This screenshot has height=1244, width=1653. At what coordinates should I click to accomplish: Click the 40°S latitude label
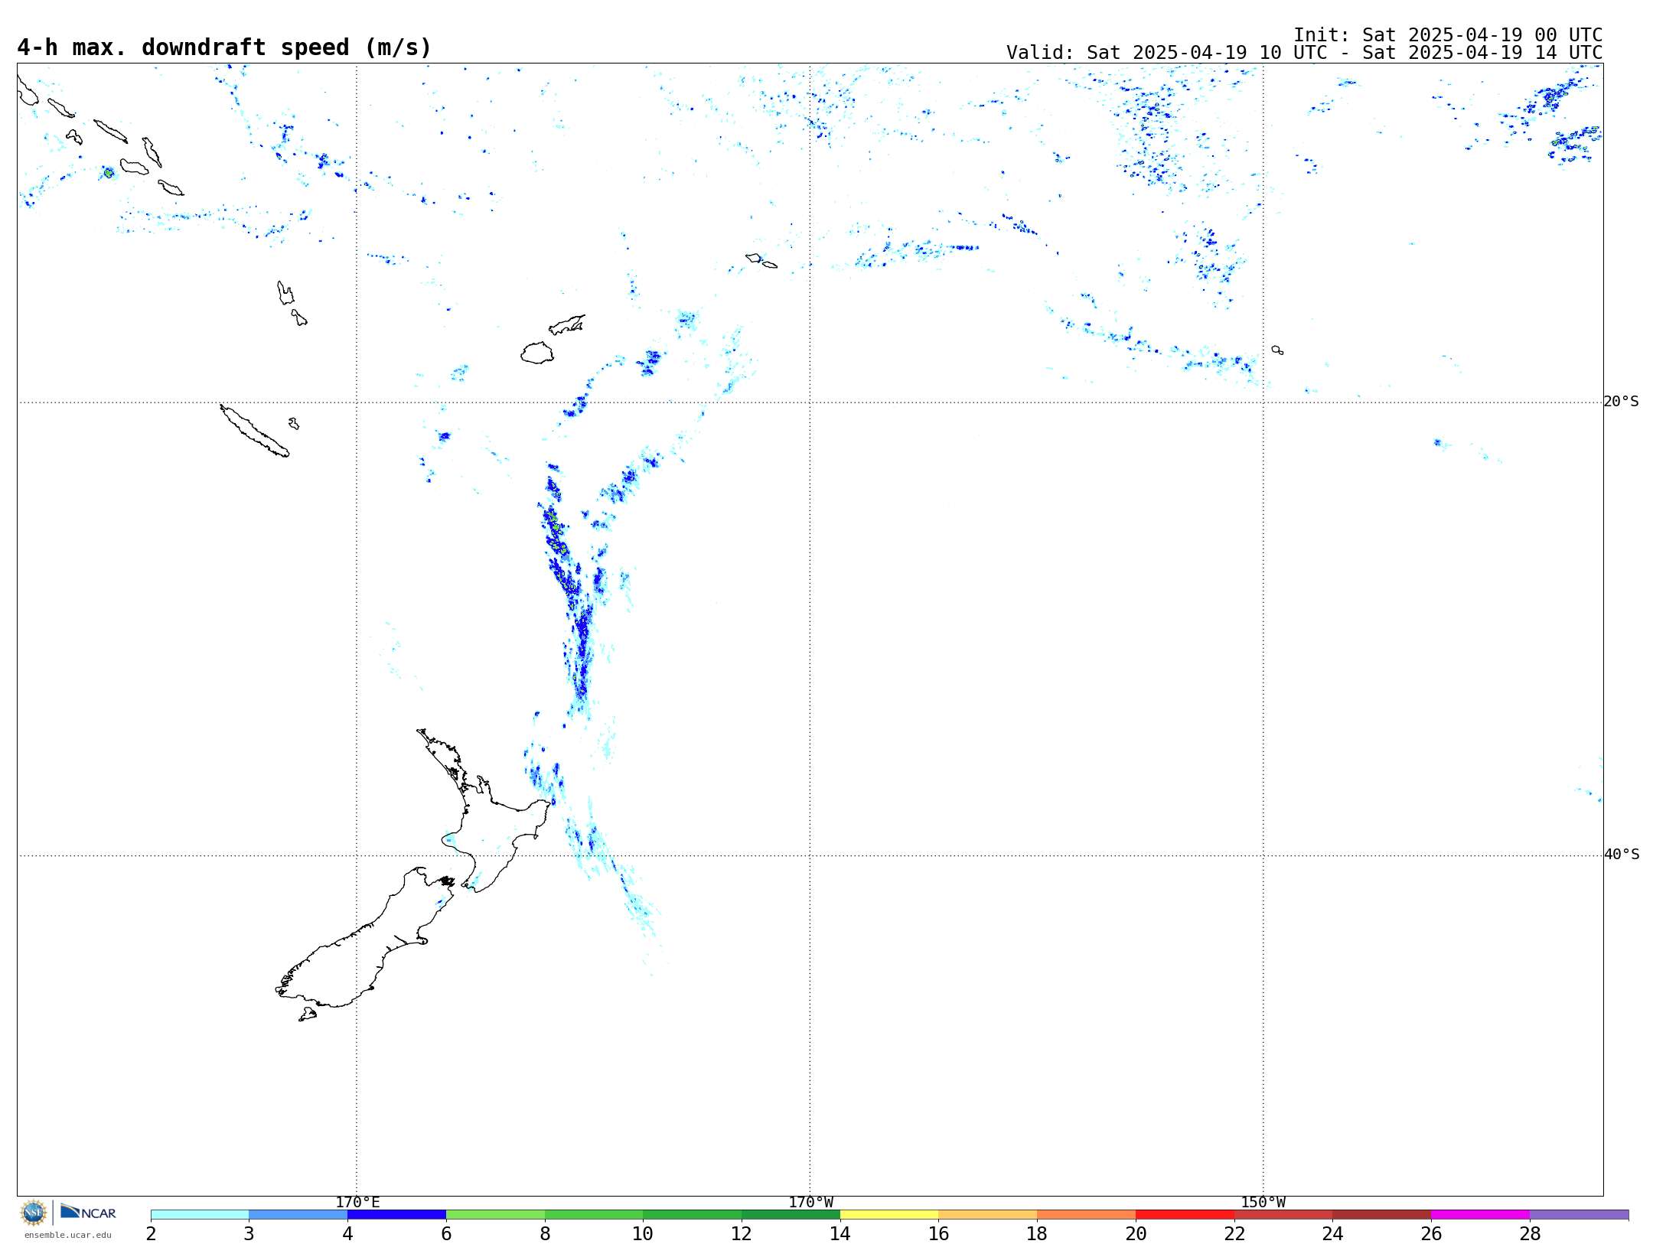pyautogui.click(x=1622, y=855)
